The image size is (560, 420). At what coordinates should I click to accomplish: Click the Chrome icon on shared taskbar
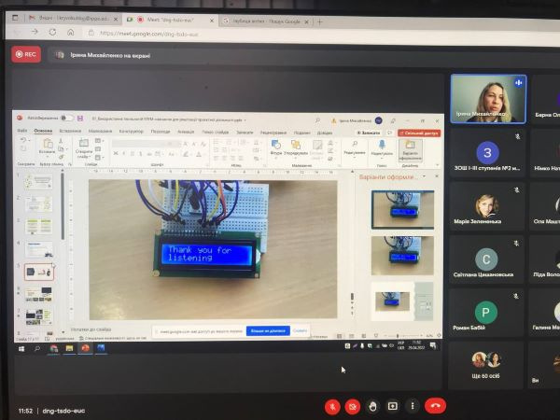[53, 348]
